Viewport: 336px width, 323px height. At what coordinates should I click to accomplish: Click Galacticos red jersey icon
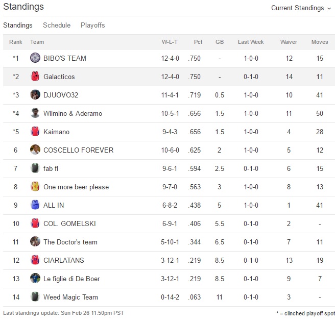point(35,77)
